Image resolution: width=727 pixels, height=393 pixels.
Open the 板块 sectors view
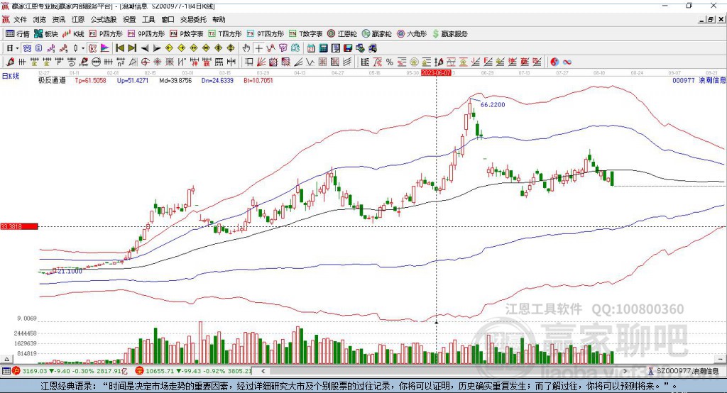pos(45,34)
